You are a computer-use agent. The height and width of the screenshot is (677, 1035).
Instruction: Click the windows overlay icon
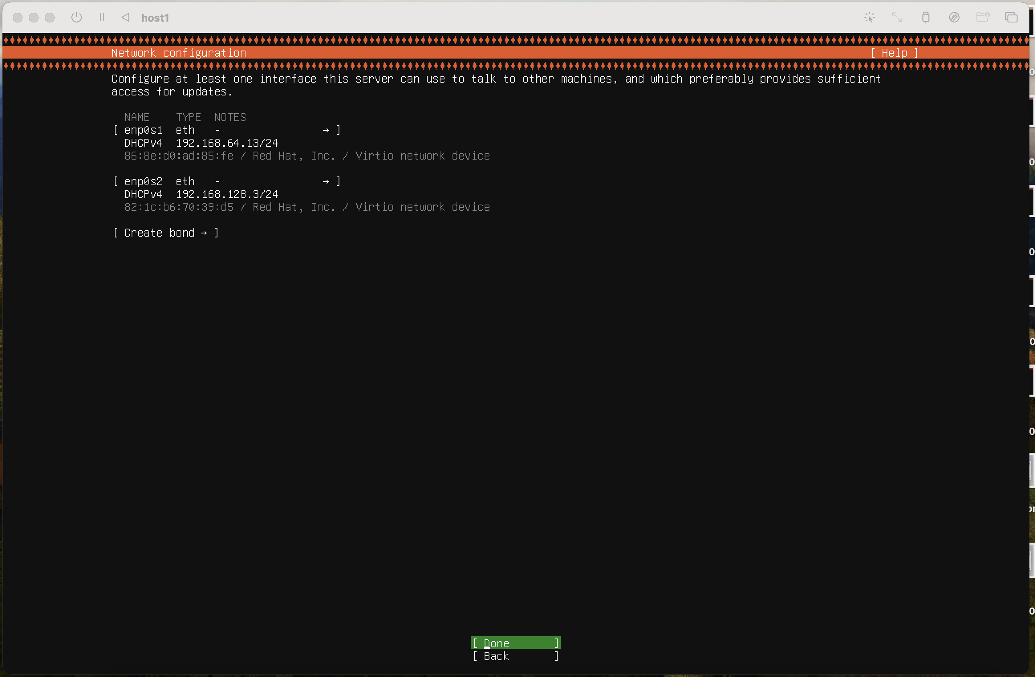(1011, 17)
